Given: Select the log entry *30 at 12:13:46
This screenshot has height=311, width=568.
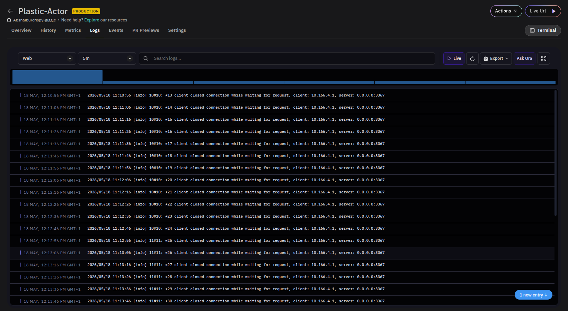Looking at the screenshot, I should click(282, 301).
